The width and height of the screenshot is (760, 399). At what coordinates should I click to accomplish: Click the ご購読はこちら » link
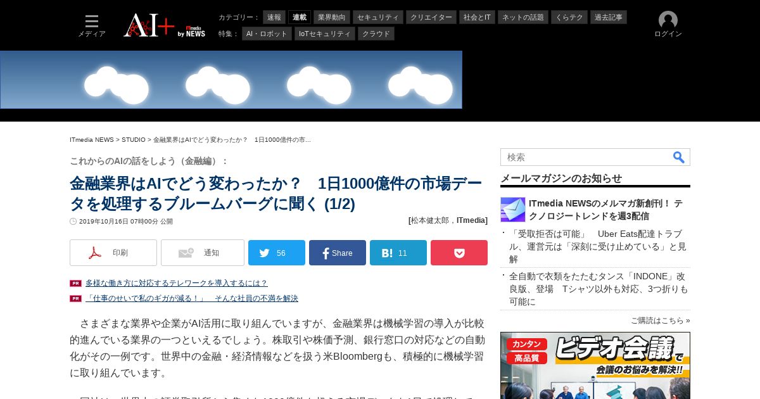click(661, 320)
